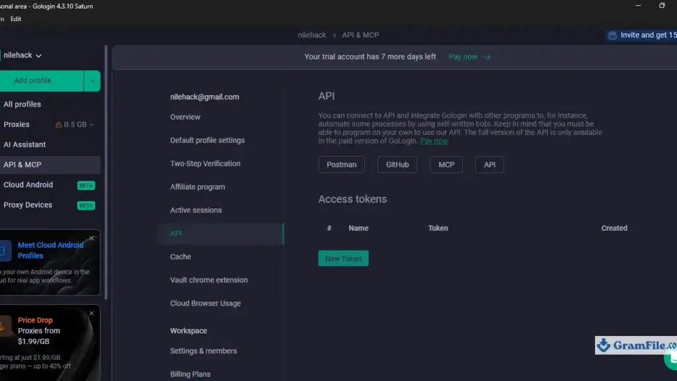Click the gift icon beside Invite
677x381 pixels.
pos(612,36)
